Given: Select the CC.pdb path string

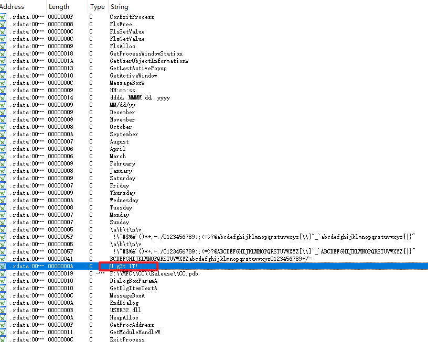Looking at the screenshot, I should click(154, 273).
